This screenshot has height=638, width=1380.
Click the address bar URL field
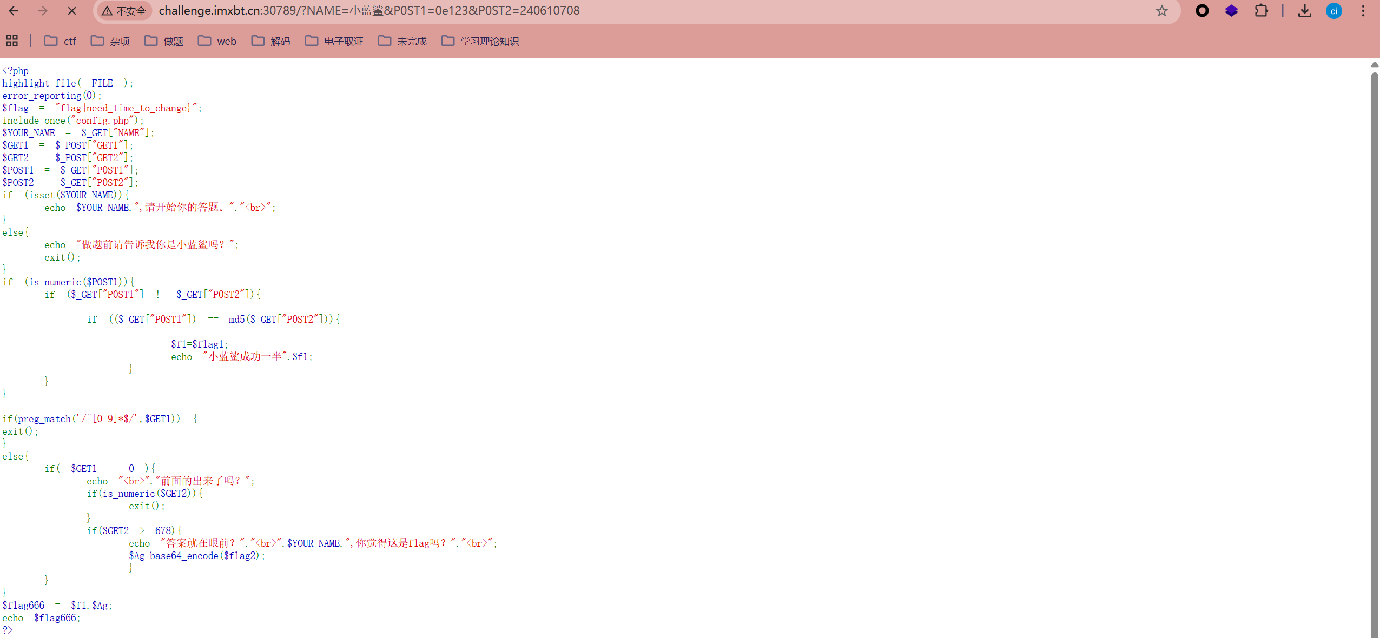[595, 11]
